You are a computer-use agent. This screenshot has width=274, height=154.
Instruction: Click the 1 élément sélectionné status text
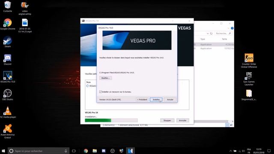click(133, 125)
